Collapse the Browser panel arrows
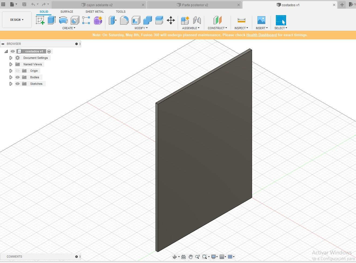 tap(3, 44)
